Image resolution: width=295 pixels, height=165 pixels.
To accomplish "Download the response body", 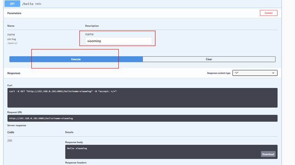I will click(x=268, y=154).
